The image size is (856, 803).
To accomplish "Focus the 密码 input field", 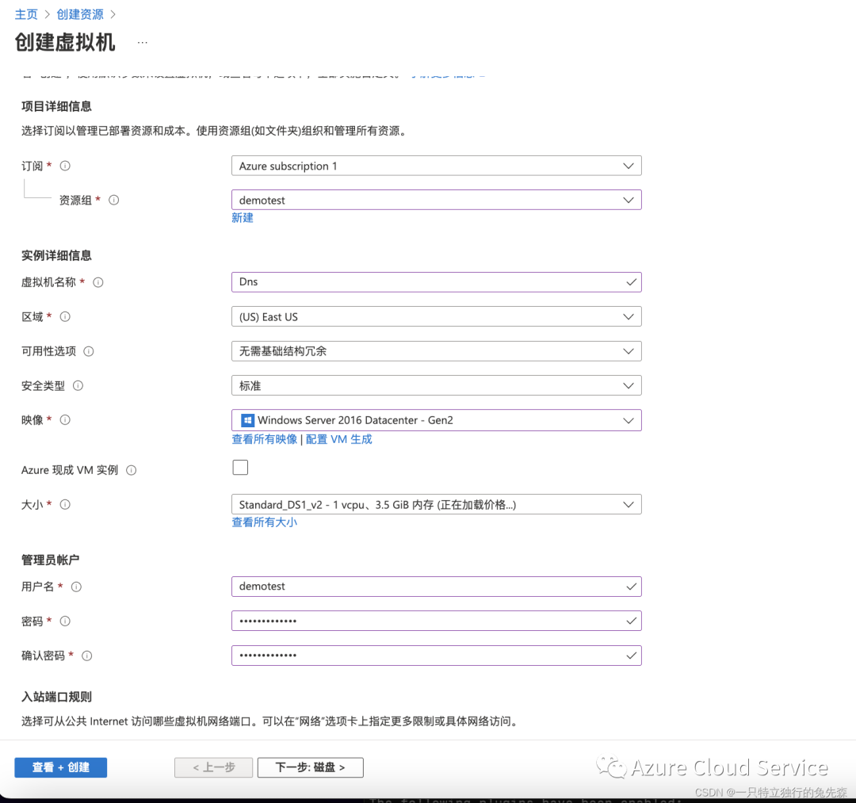I will pyautogui.click(x=436, y=621).
